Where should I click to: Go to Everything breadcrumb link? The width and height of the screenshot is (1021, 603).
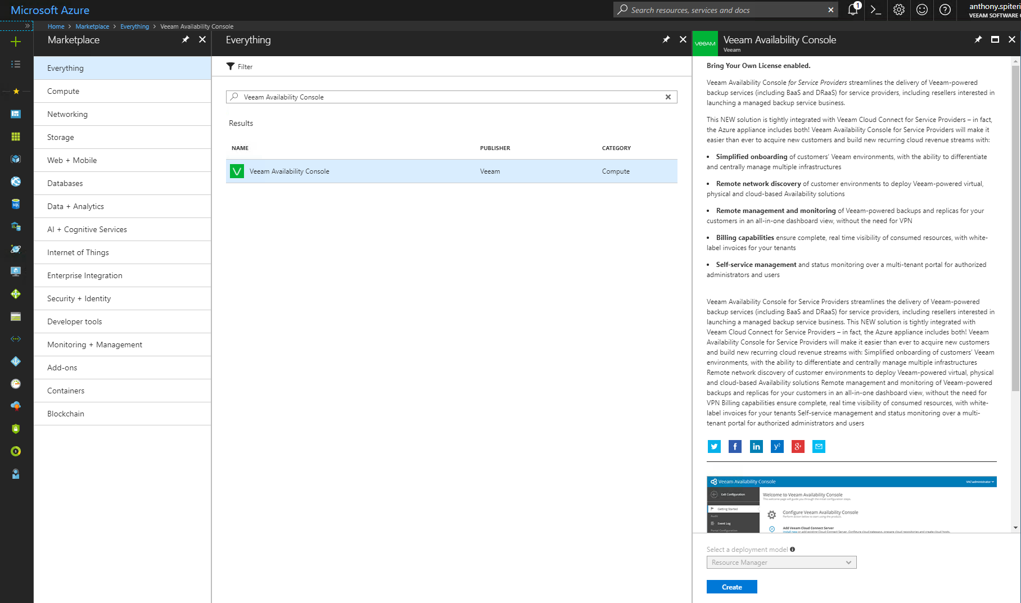pyautogui.click(x=135, y=26)
